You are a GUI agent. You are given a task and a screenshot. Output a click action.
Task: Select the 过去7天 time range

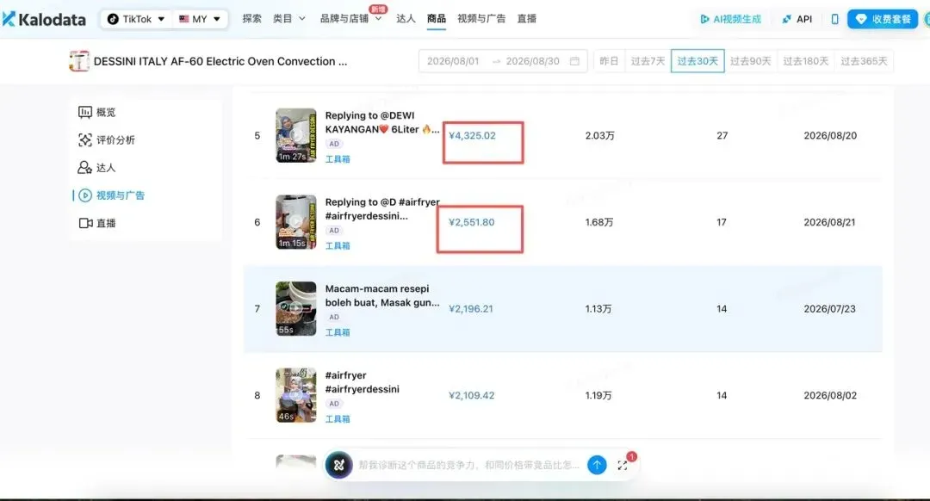[x=648, y=61]
